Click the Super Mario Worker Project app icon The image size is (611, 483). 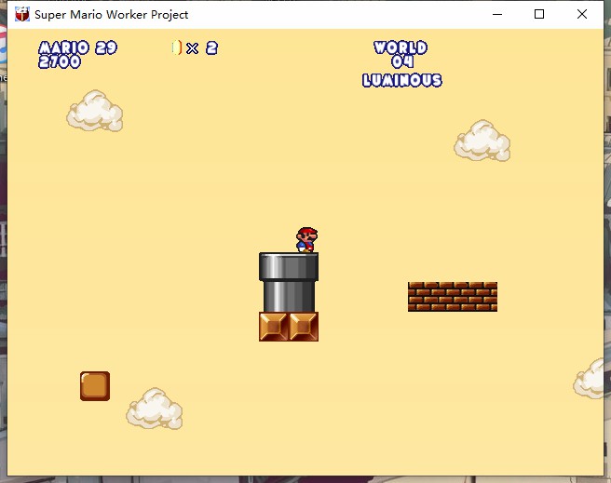[22, 14]
